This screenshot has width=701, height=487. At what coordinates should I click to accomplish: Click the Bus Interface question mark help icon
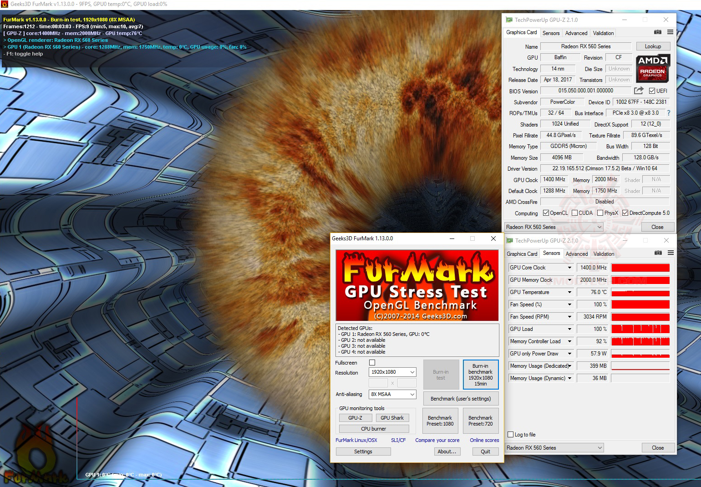click(669, 113)
